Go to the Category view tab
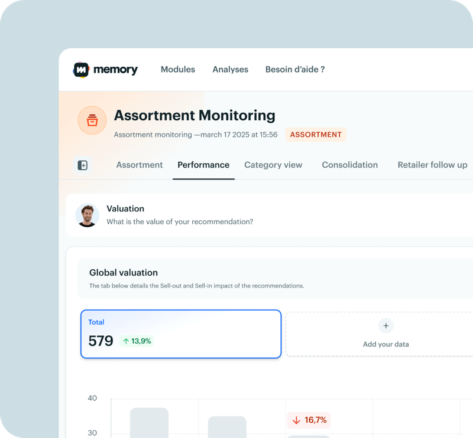 click(x=273, y=165)
